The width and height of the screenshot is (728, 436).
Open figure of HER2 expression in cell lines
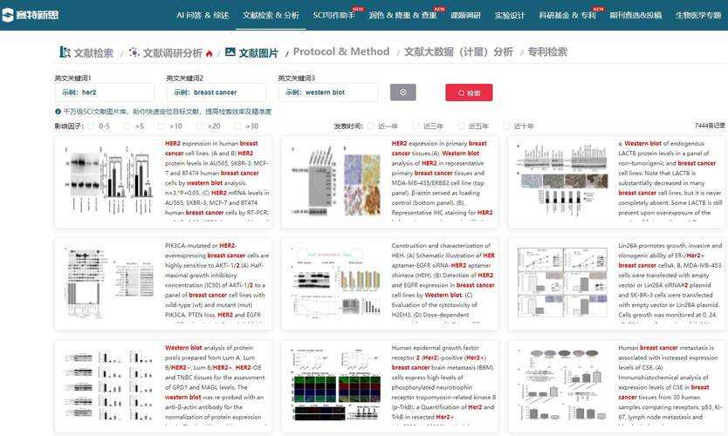(109, 179)
